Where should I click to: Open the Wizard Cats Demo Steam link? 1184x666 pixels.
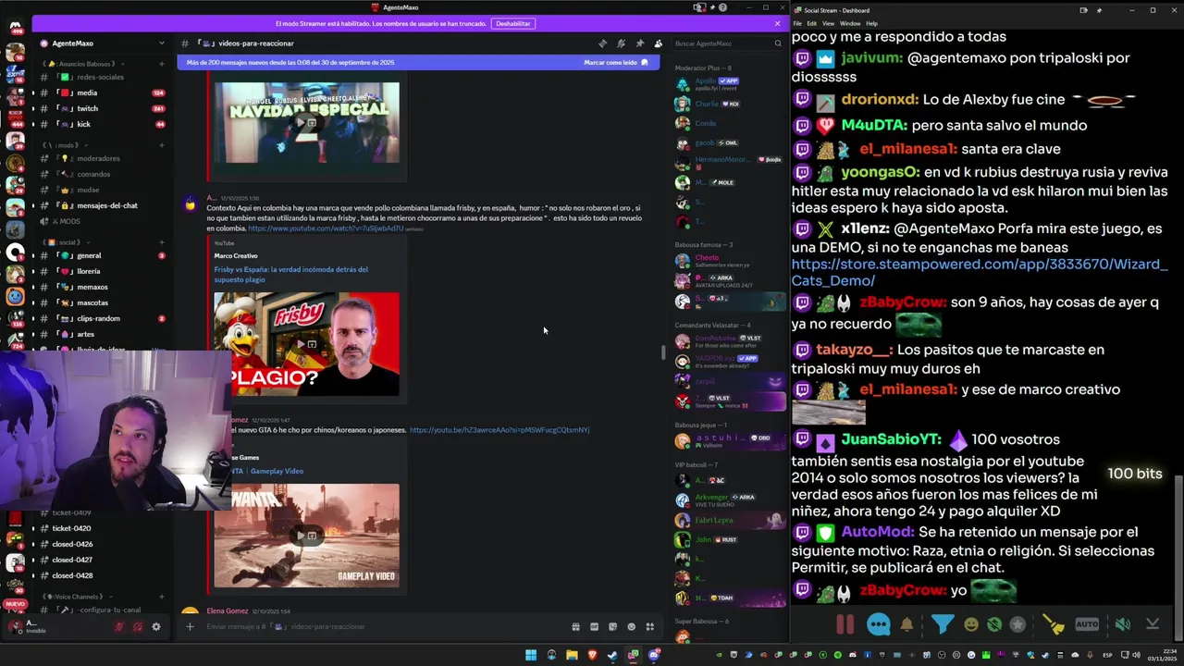tap(979, 272)
